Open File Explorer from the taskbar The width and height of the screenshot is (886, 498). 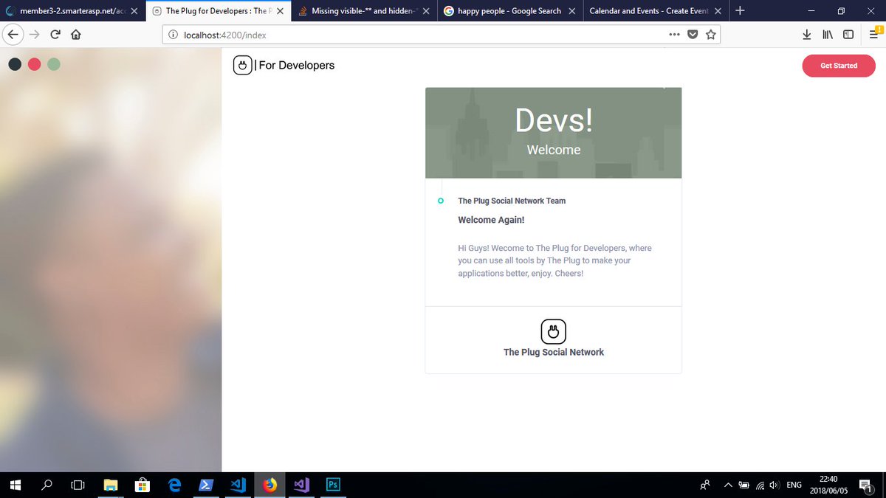click(111, 485)
